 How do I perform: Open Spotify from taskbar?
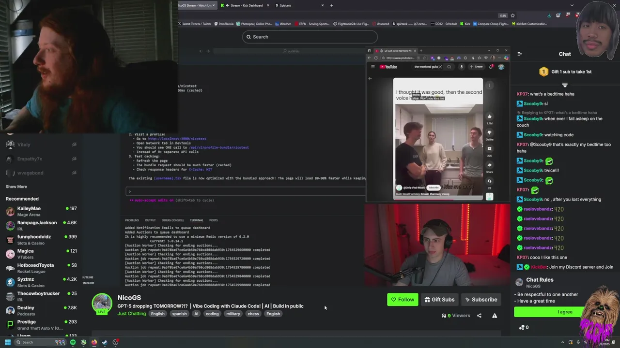pos(73,342)
